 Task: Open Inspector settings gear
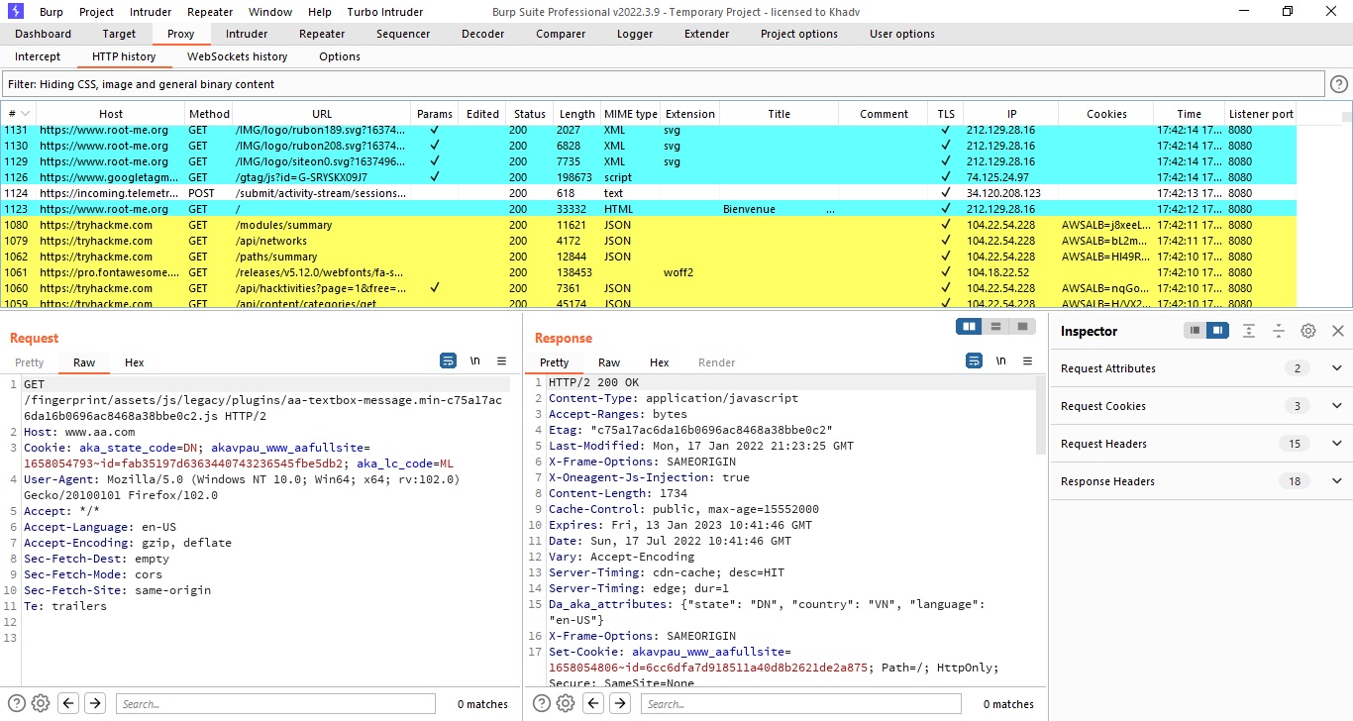point(1308,331)
